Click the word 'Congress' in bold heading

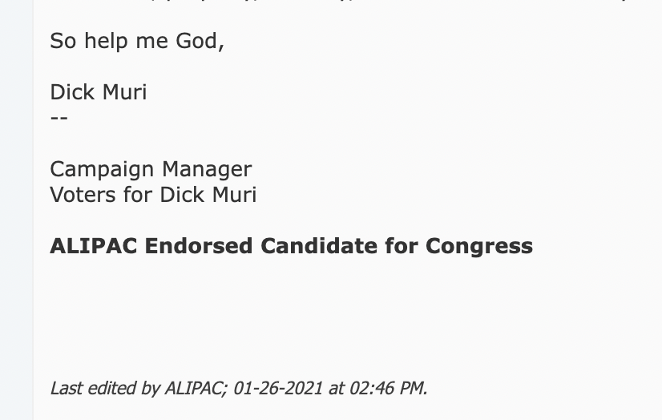[479, 247]
